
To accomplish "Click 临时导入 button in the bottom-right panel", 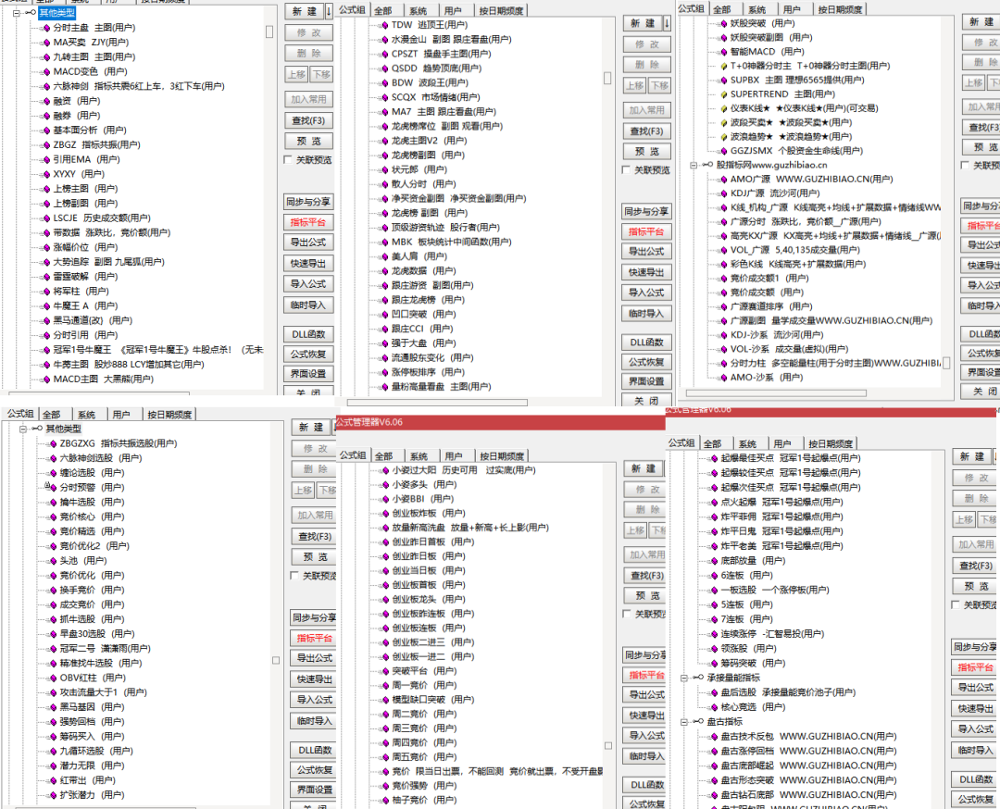I will (x=975, y=751).
